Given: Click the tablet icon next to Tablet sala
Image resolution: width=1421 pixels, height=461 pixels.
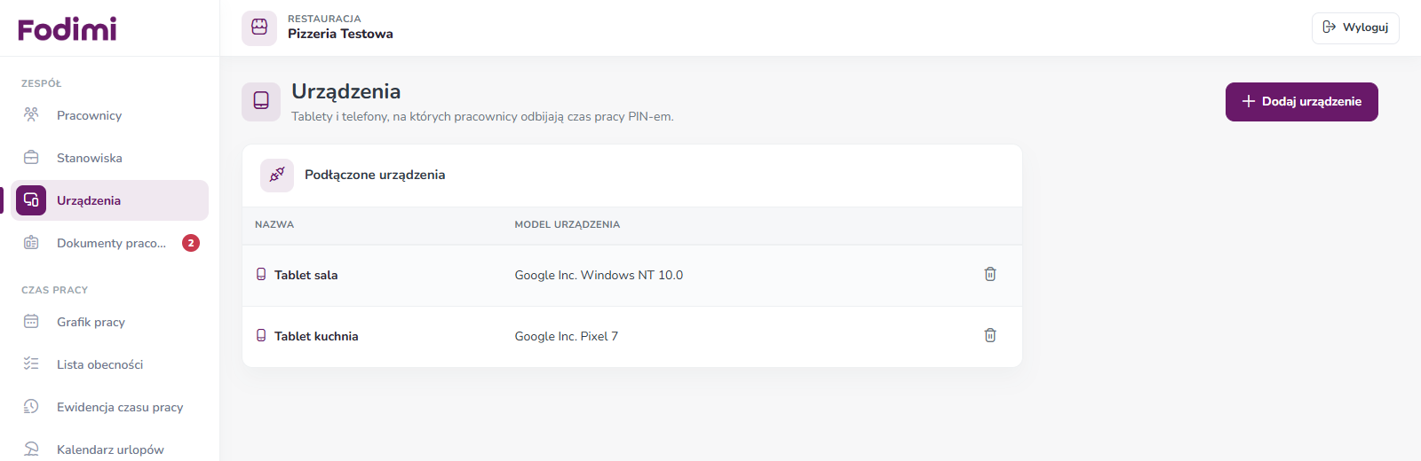Looking at the screenshot, I should point(261,275).
